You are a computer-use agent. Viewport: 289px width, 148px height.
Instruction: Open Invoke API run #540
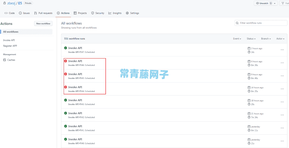75,139
